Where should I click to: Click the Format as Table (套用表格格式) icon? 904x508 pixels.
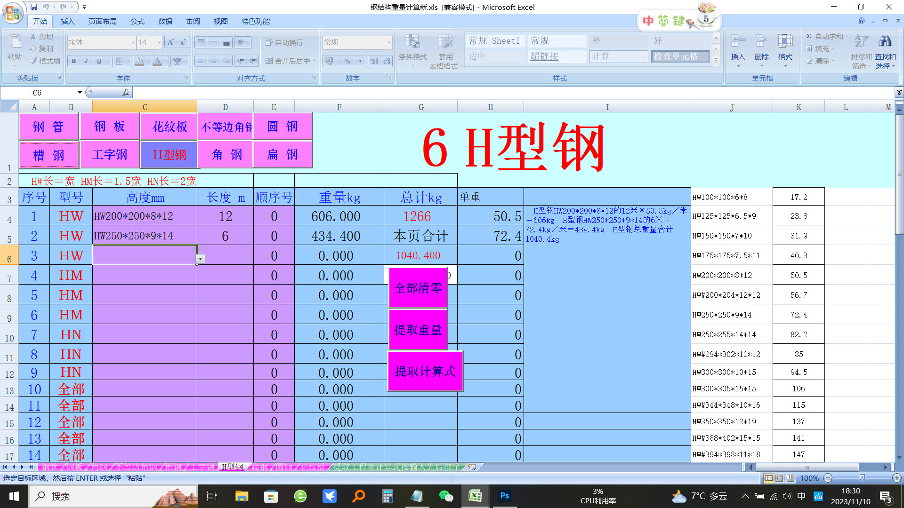(445, 41)
